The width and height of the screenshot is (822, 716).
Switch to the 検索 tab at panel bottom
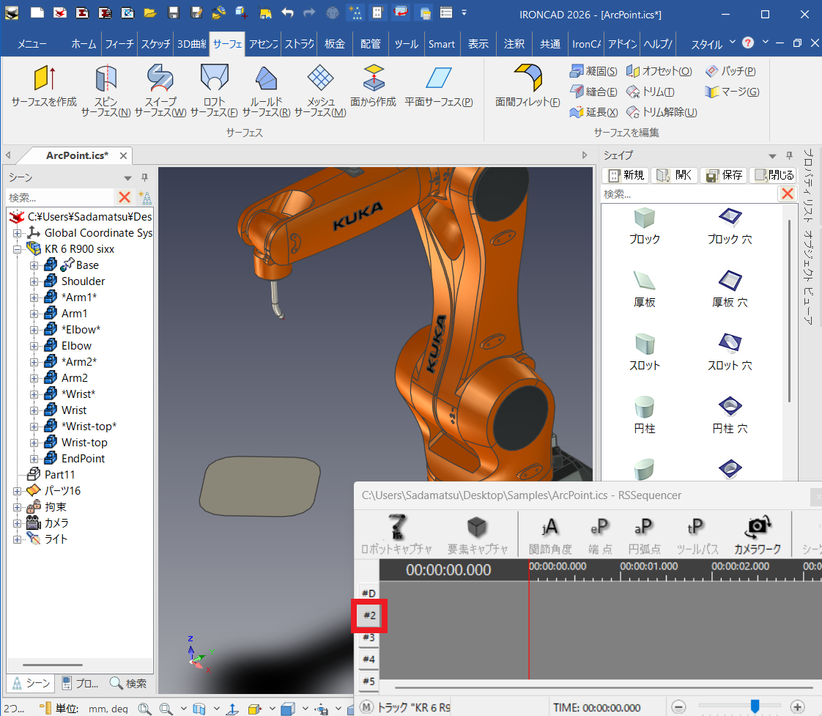point(128,684)
